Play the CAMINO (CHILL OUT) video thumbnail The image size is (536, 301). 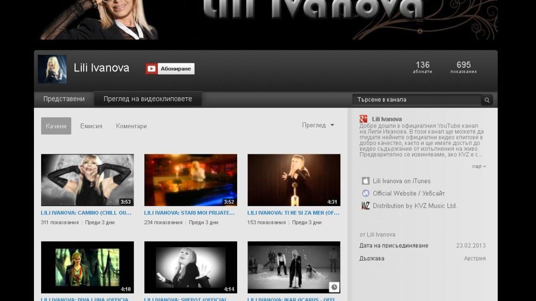click(87, 180)
